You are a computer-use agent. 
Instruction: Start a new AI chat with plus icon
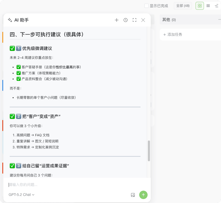117,20
